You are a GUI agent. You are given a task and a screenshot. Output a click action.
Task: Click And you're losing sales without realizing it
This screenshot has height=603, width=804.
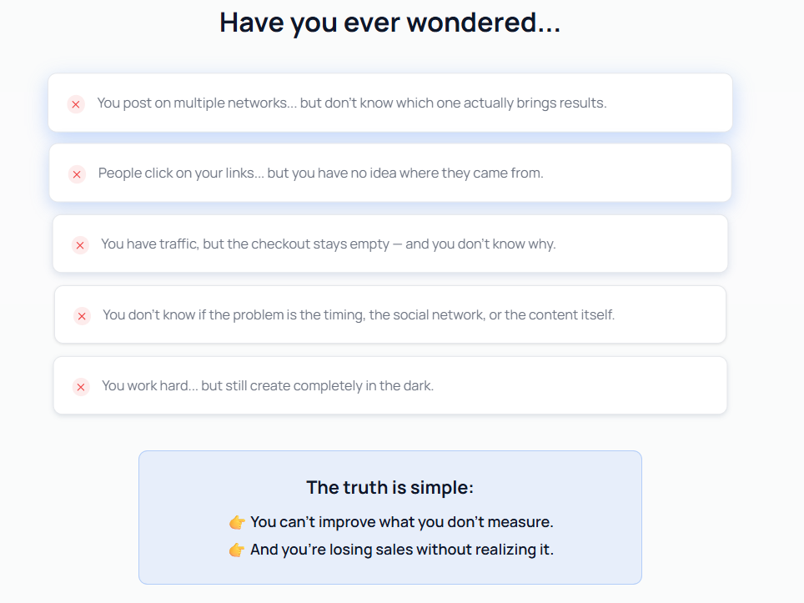click(x=402, y=550)
